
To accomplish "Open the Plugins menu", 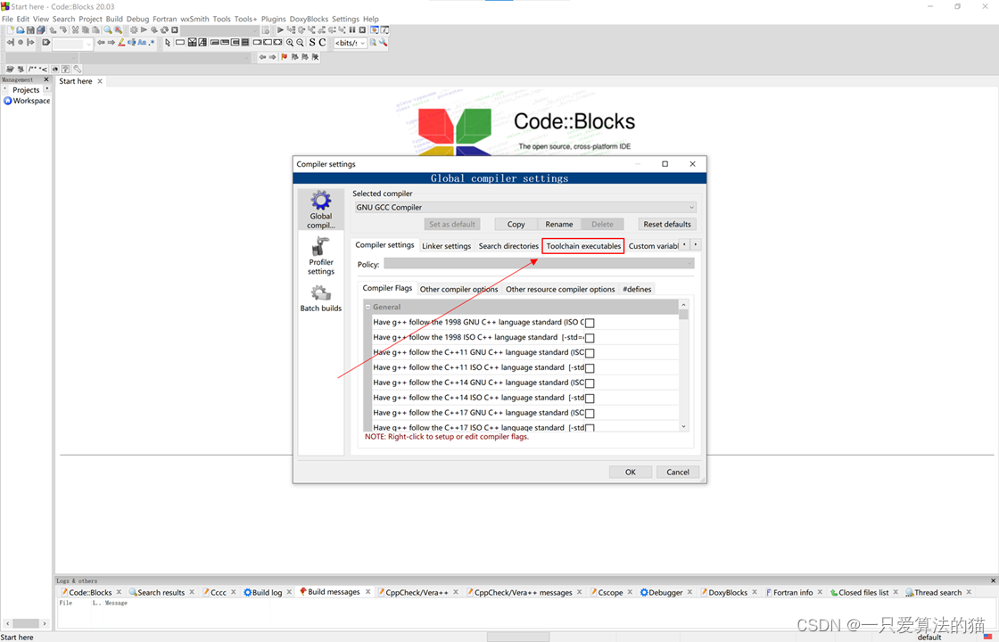I will pyautogui.click(x=273, y=19).
